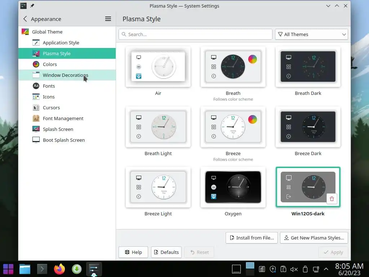Click the Colors wheel icon in the sidebar
The width and height of the screenshot is (369, 277).
[36, 64]
